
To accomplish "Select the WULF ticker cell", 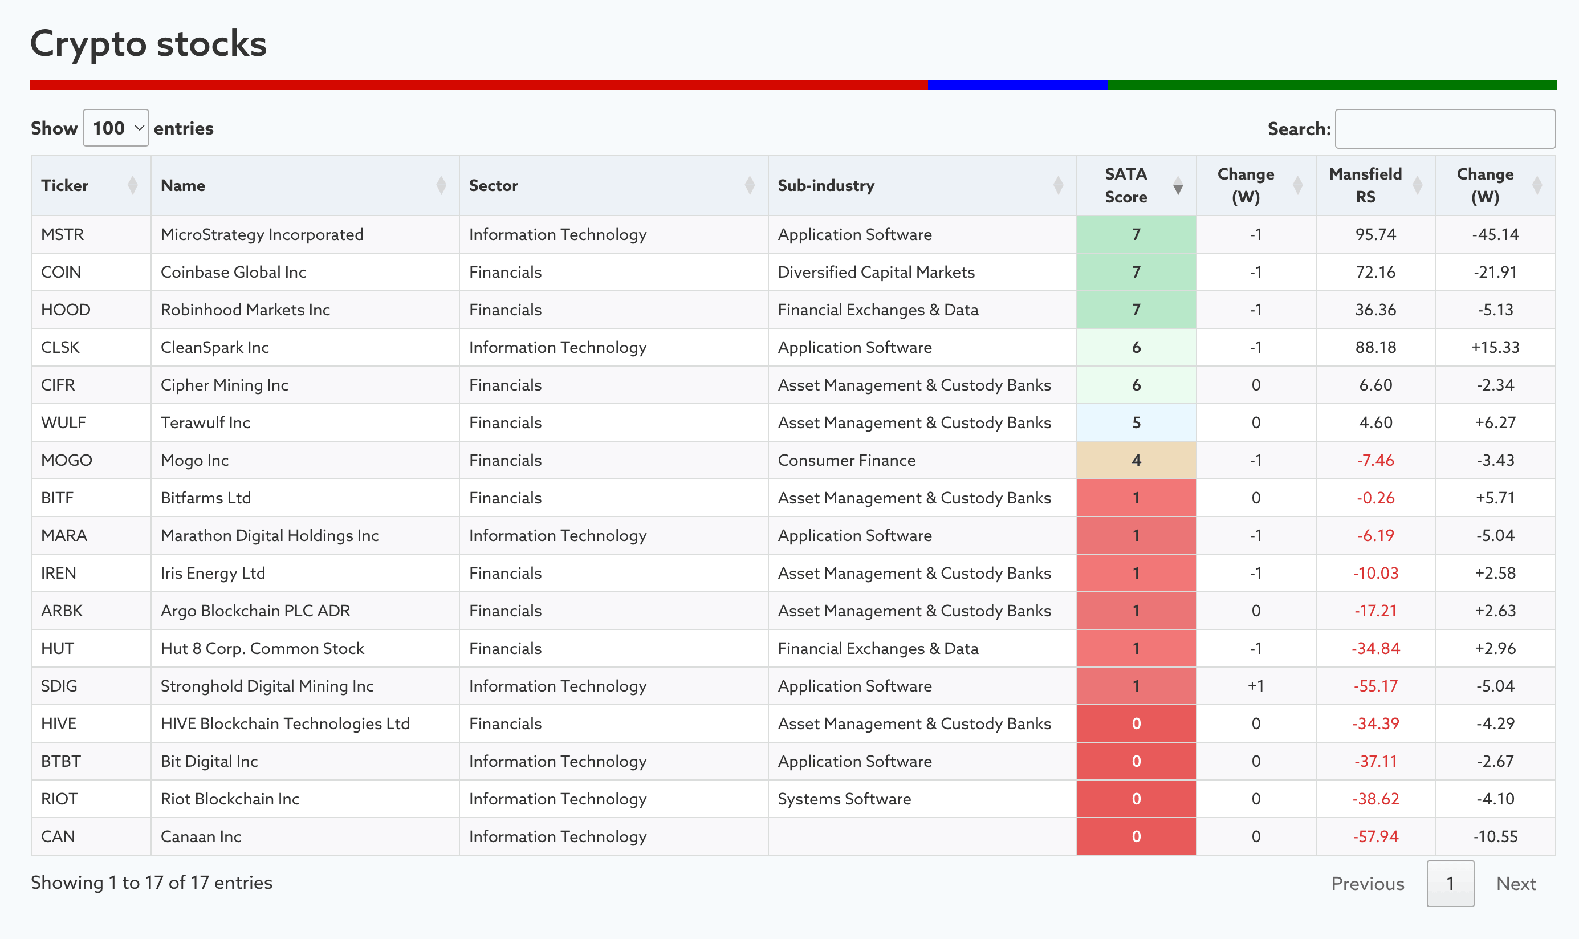I will coord(91,422).
